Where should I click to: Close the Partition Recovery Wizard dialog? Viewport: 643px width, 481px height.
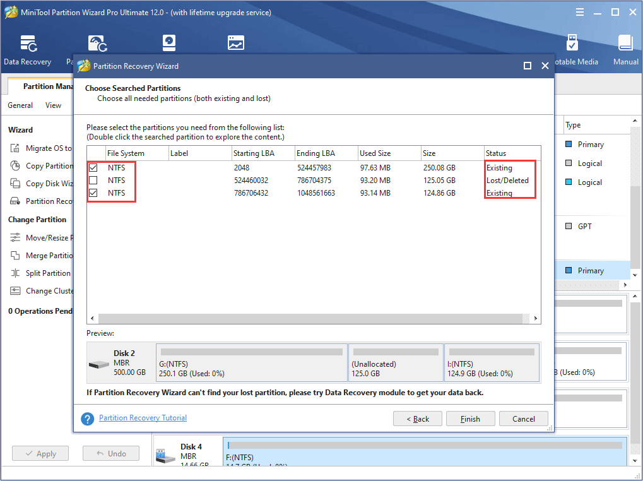coord(545,66)
